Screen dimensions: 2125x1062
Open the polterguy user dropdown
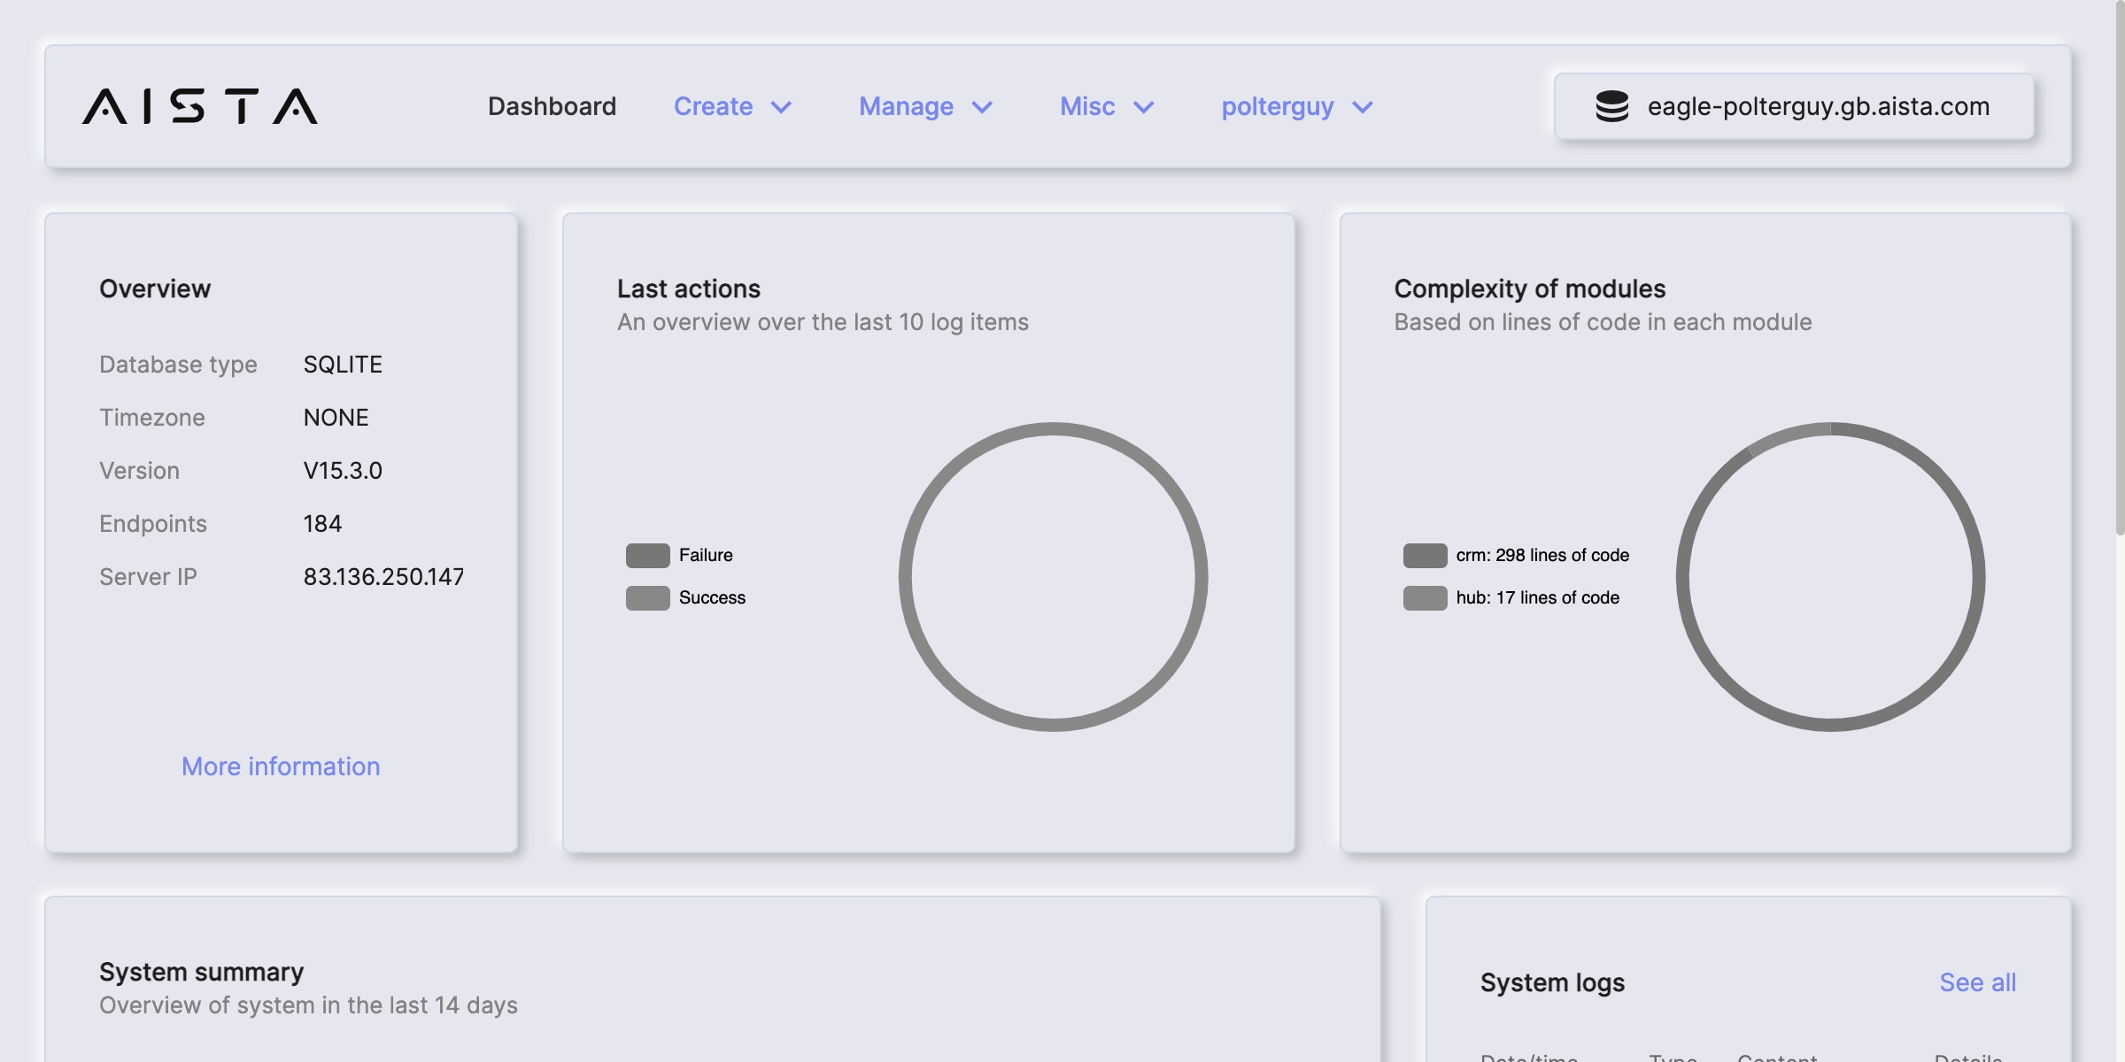point(1278,106)
